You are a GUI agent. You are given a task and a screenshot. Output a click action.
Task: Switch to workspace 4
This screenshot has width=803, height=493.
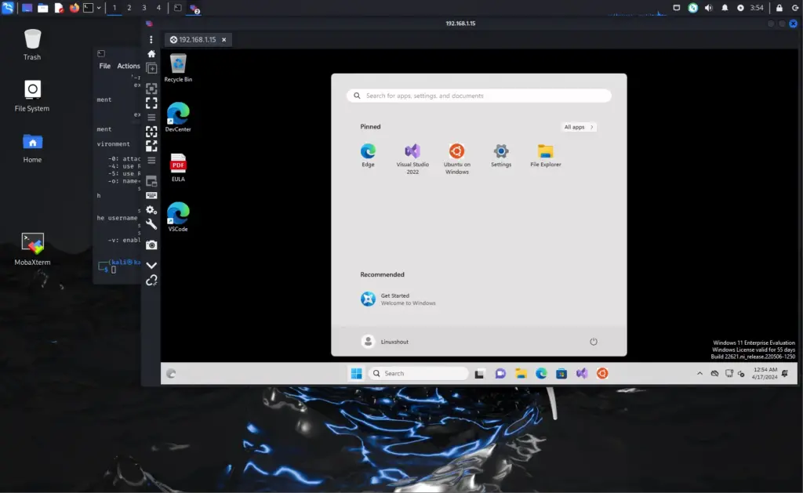158,8
